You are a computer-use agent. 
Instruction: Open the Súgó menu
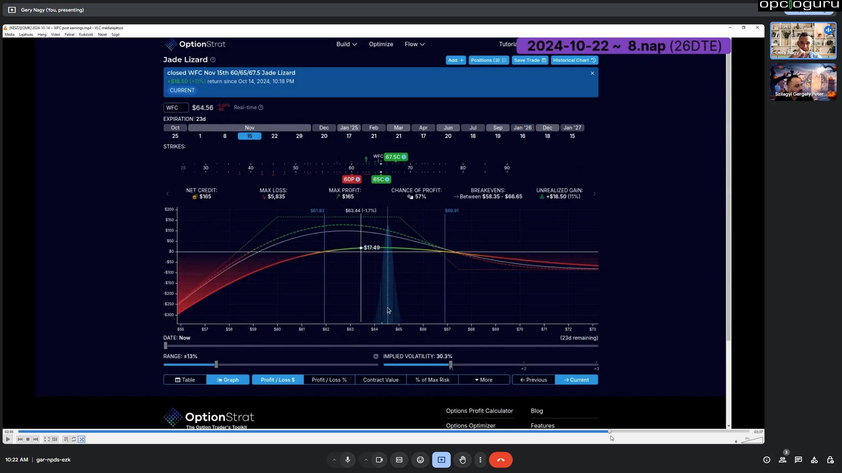pos(115,34)
